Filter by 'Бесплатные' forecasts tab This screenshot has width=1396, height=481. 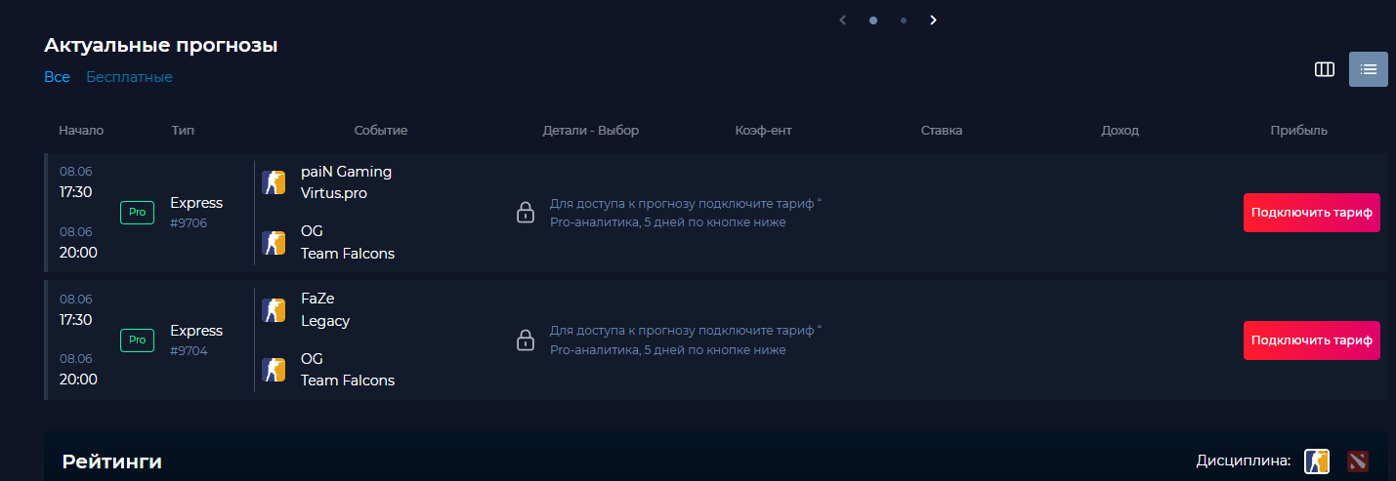(x=129, y=77)
